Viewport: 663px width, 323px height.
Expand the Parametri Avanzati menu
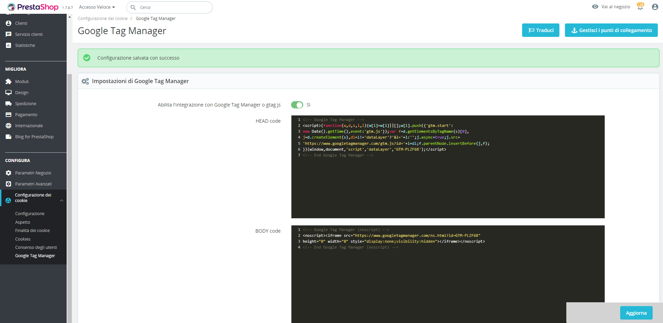[33, 184]
